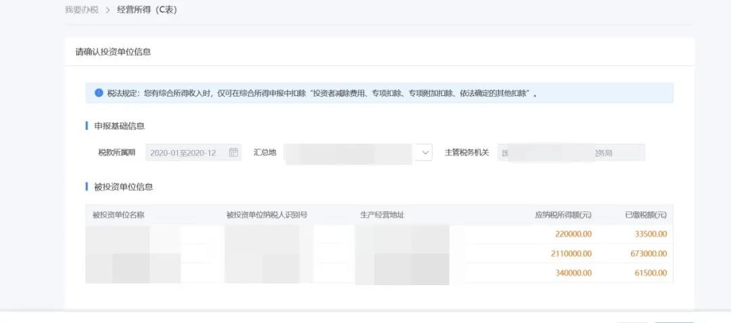Screen dimensions: 731x323
Task: Select the 33500.00 paid tax value
Action: click(651, 234)
